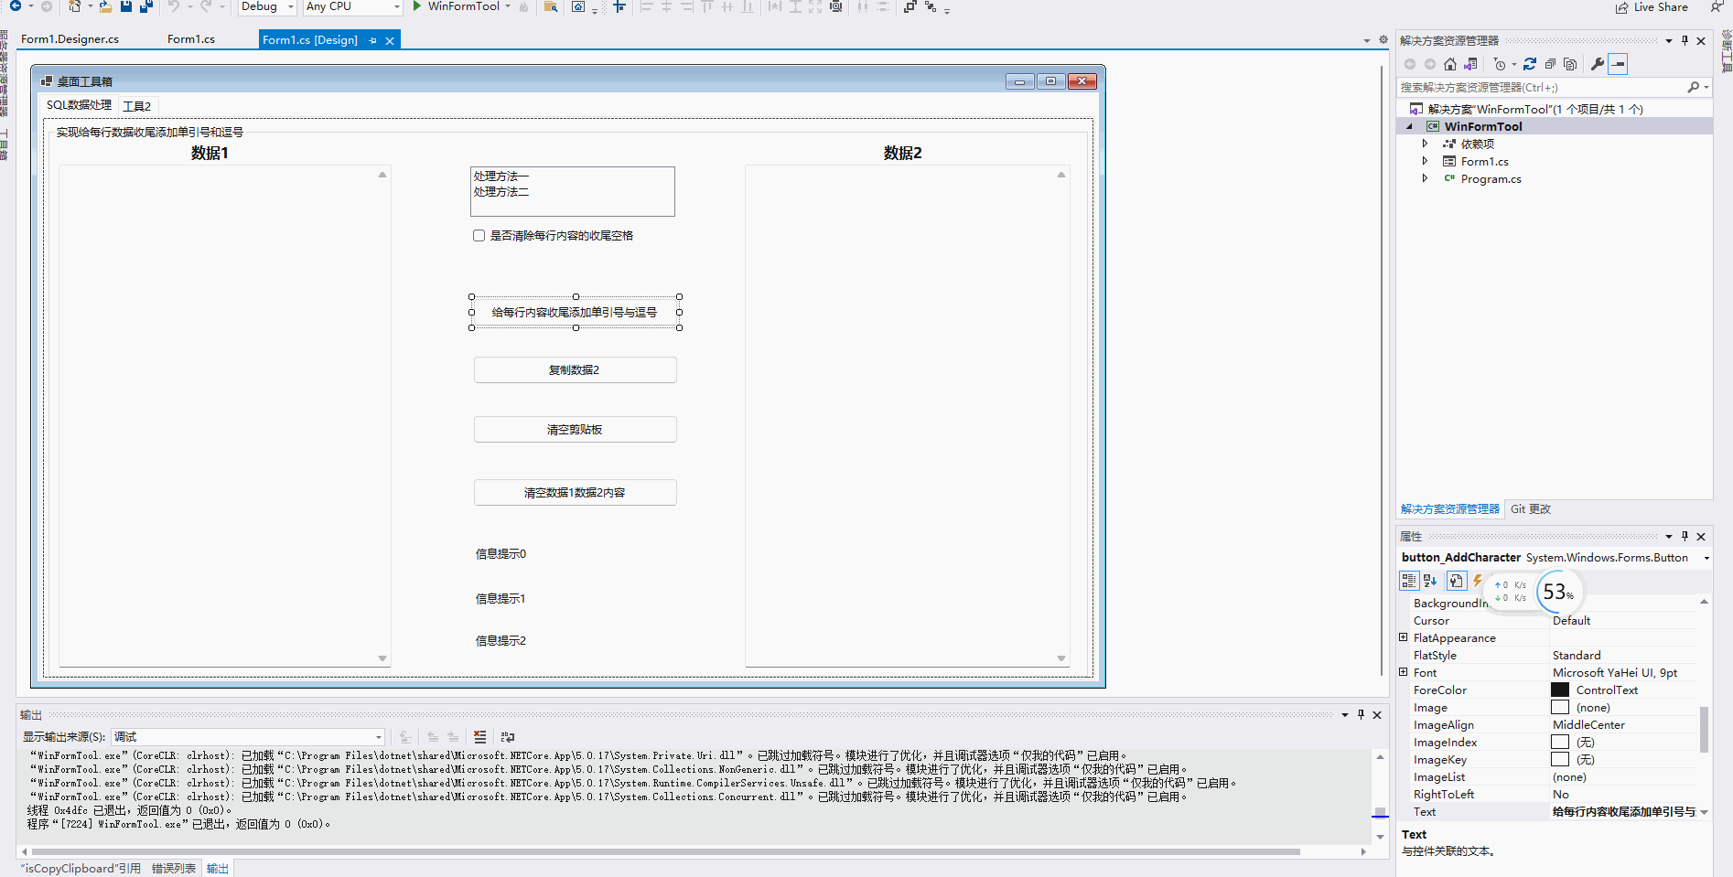This screenshot has width=1733, height=877.
Task: Select the 工具2 tab in form
Action: click(x=137, y=106)
